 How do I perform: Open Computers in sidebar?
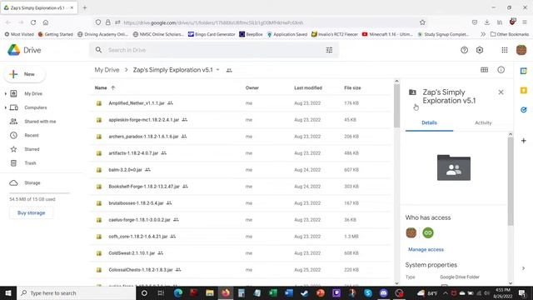35,107
